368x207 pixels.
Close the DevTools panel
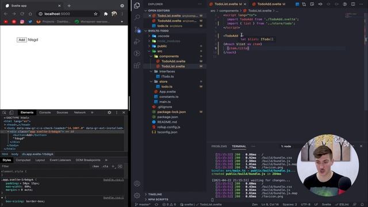point(124,113)
